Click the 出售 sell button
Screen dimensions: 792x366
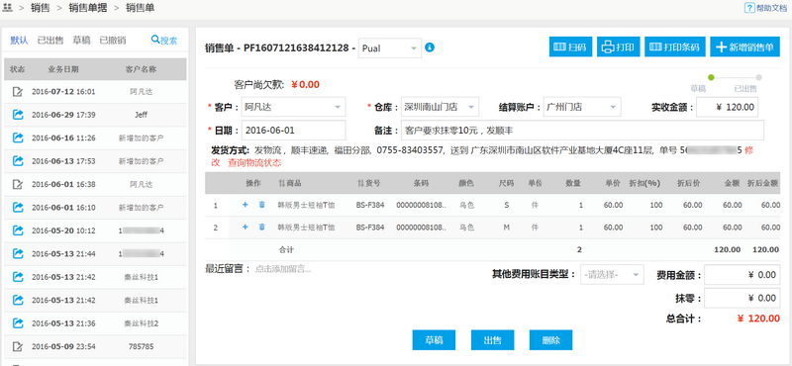492,340
